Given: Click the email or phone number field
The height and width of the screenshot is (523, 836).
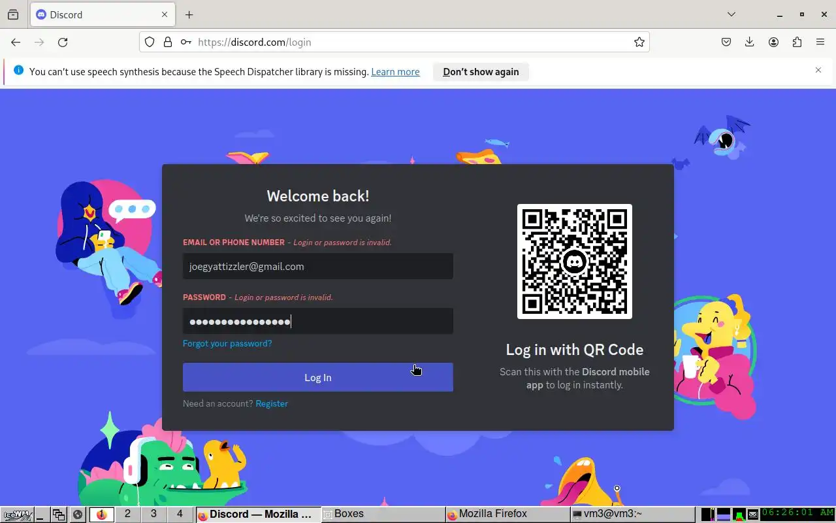Looking at the screenshot, I should [x=318, y=266].
